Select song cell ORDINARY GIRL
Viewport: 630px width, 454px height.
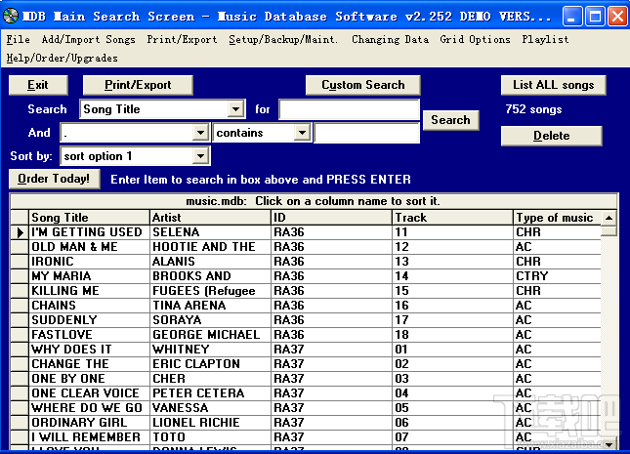tap(89, 422)
